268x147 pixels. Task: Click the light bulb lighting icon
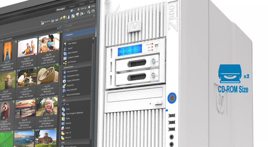pyautogui.click(x=65, y=18)
